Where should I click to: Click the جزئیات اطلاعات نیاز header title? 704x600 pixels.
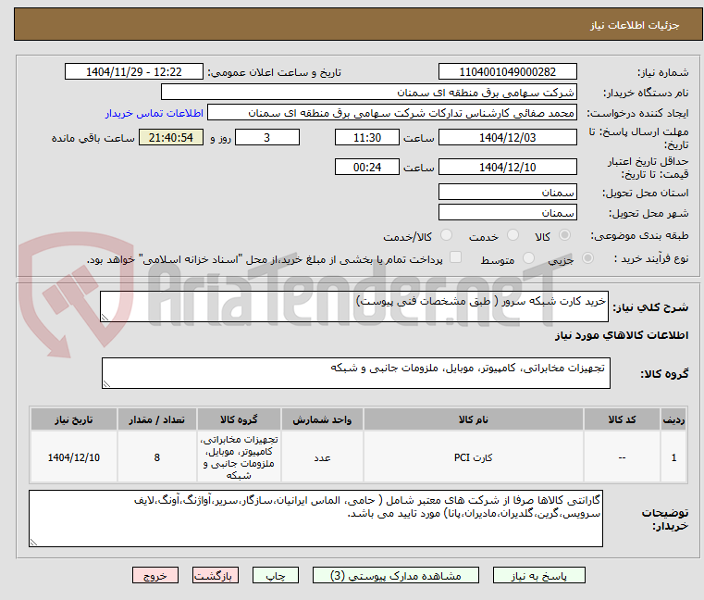tap(634, 25)
